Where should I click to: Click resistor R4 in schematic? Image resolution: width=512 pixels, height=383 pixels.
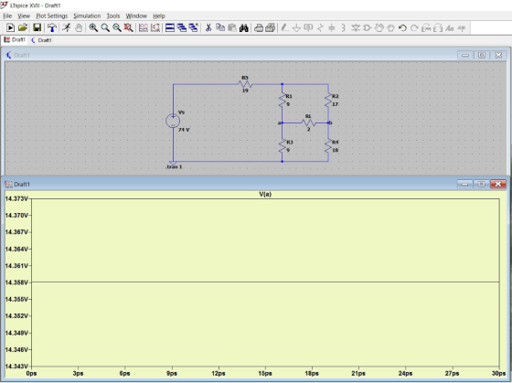pyautogui.click(x=328, y=146)
